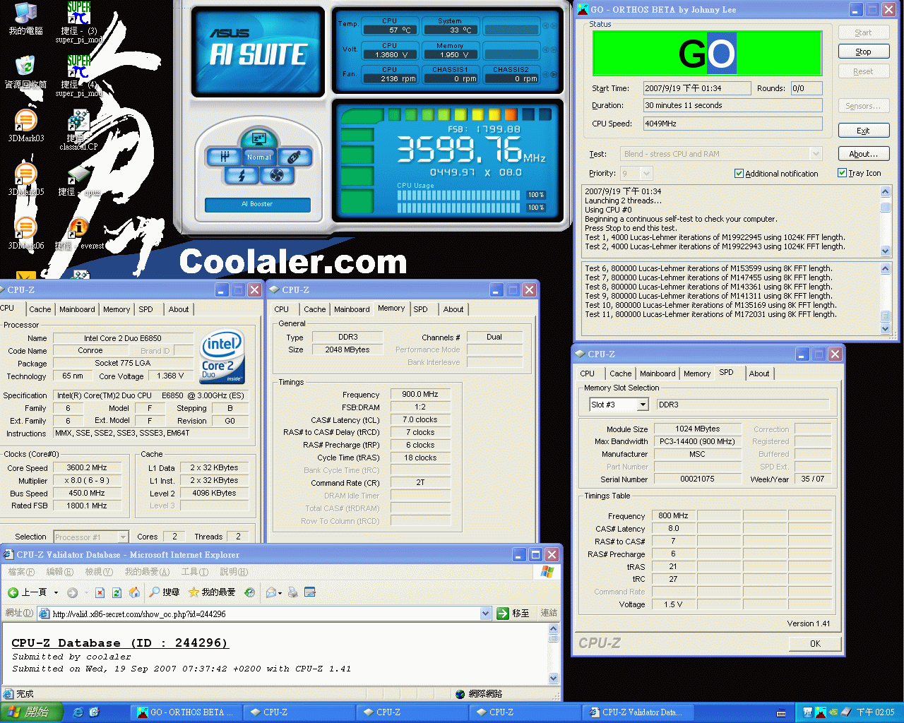Open the Slot #3 memory slot dropdown
Screen dimensions: 904x723
pyautogui.click(x=643, y=405)
